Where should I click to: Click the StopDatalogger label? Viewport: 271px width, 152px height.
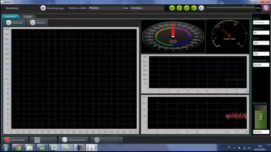pos(55,8)
